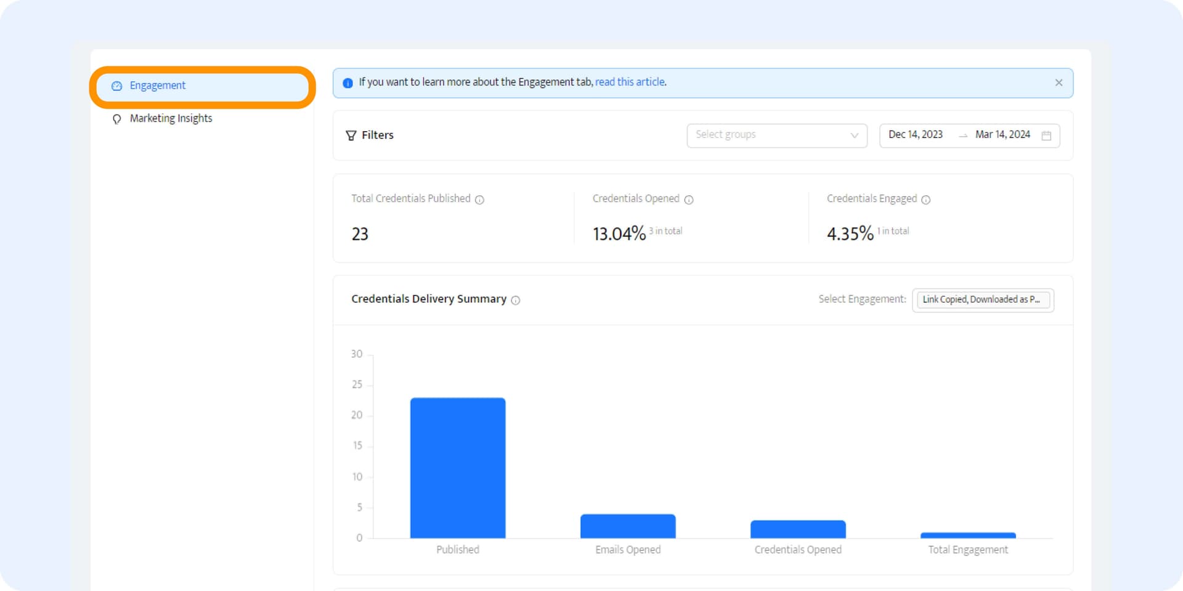Click the arrow between the two dates
Screen dimensions: 1183x591
963,135
